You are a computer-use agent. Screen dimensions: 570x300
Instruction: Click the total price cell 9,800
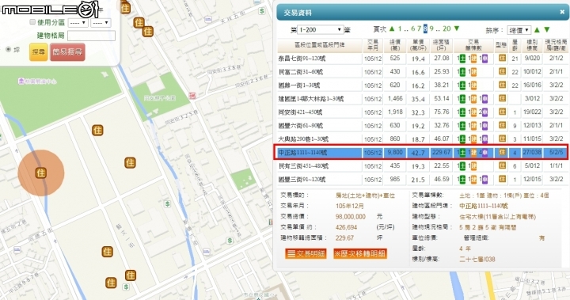[395, 152]
